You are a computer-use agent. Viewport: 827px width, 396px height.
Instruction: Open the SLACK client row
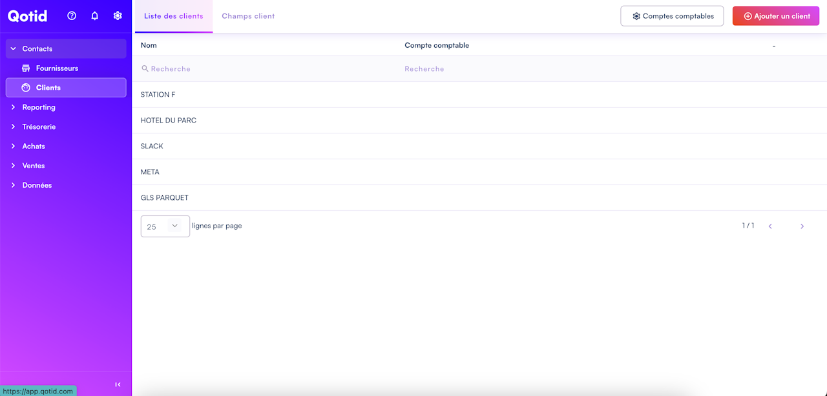[x=479, y=146]
